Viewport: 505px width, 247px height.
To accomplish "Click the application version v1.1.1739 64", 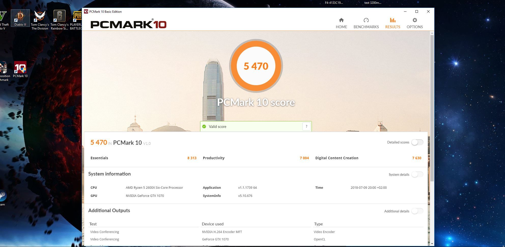I will click(x=247, y=188).
